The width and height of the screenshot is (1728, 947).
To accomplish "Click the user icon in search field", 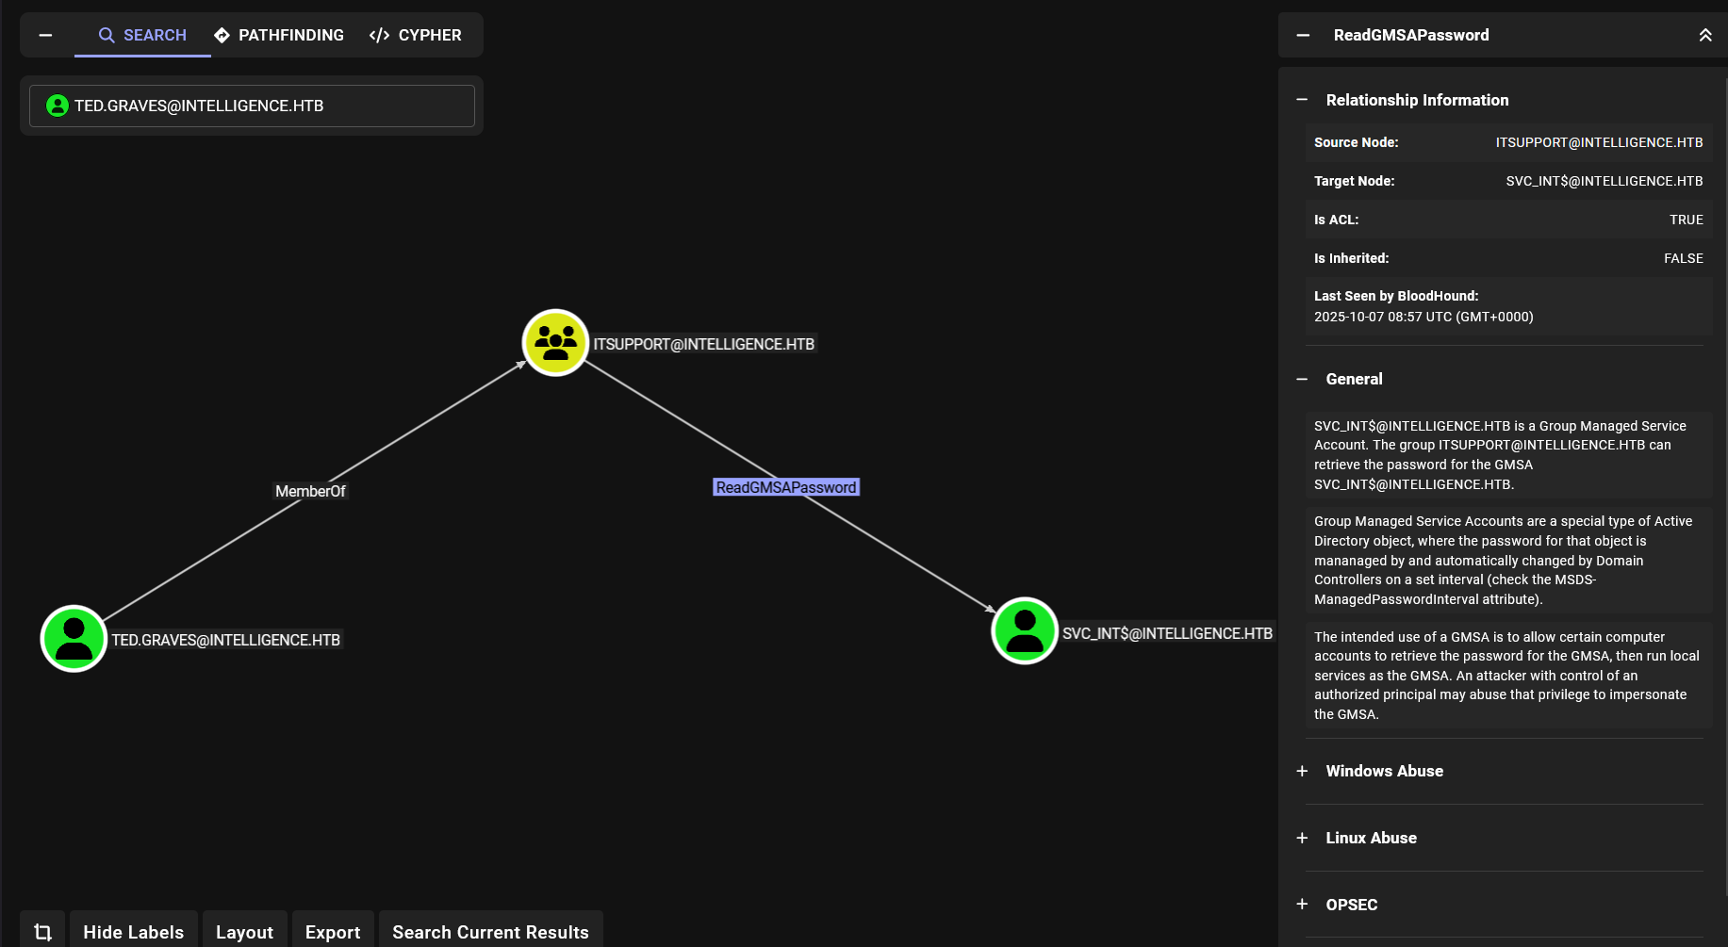I will (58, 106).
